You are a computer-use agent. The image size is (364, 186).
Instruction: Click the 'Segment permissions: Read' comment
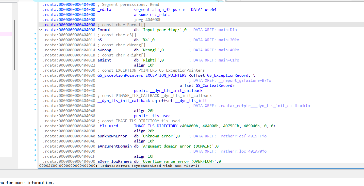point(128,5)
